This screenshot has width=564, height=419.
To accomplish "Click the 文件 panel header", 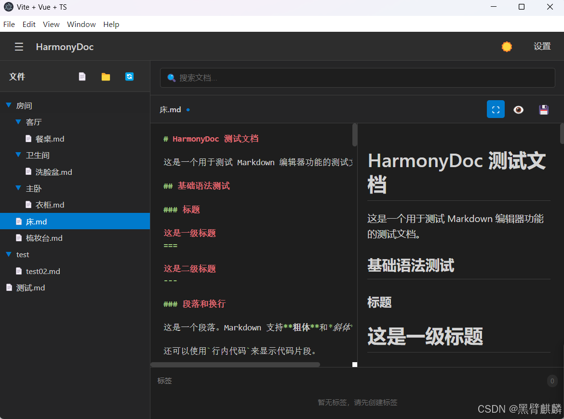I will coord(17,77).
